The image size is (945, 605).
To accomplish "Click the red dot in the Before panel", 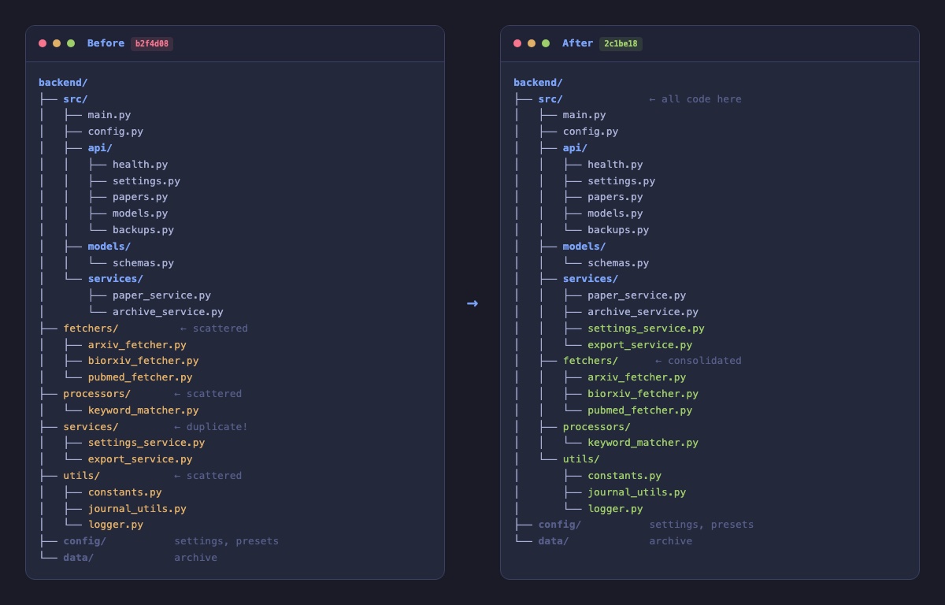I will [x=43, y=43].
